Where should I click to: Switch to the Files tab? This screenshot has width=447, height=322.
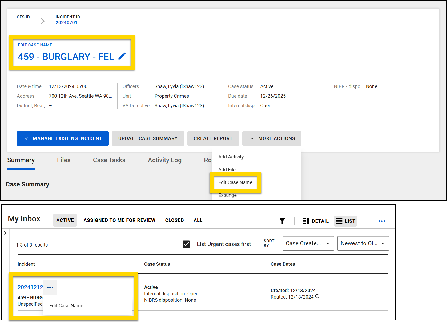64,160
